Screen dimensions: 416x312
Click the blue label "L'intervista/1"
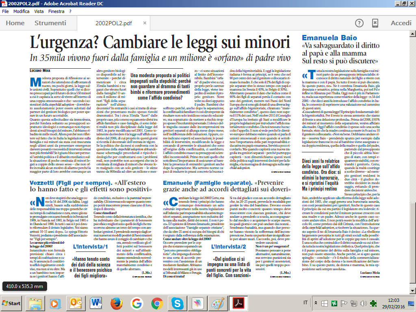click(x=91, y=247)
